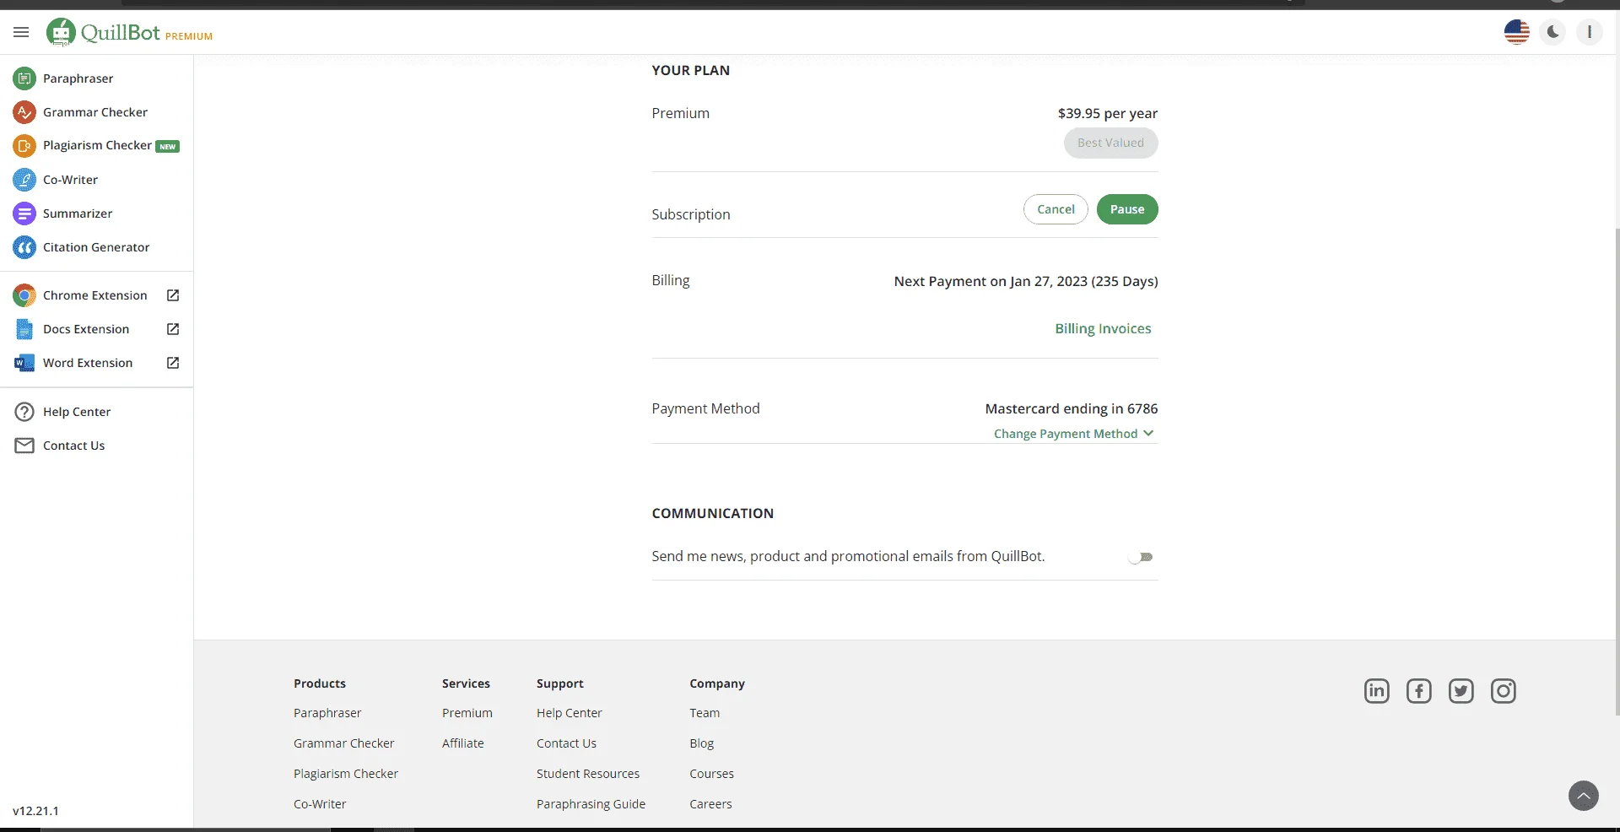Expand Change Payment Method dropdown
1620x832 pixels.
coord(1073,434)
